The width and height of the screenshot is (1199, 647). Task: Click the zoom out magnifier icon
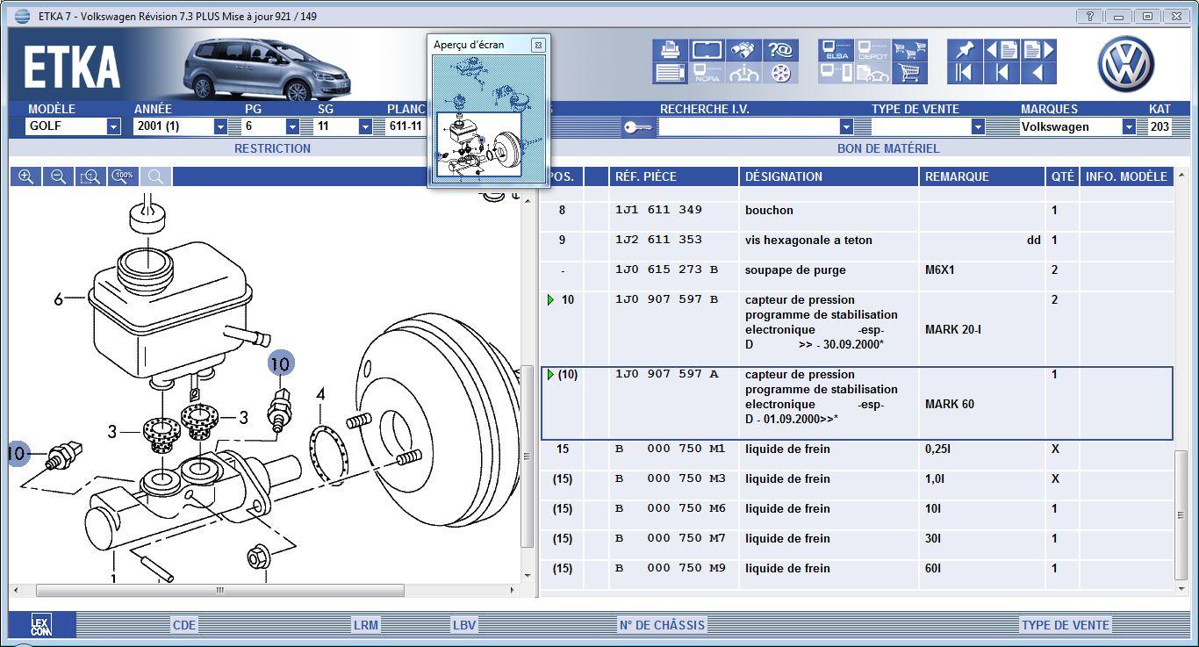pyautogui.click(x=58, y=176)
